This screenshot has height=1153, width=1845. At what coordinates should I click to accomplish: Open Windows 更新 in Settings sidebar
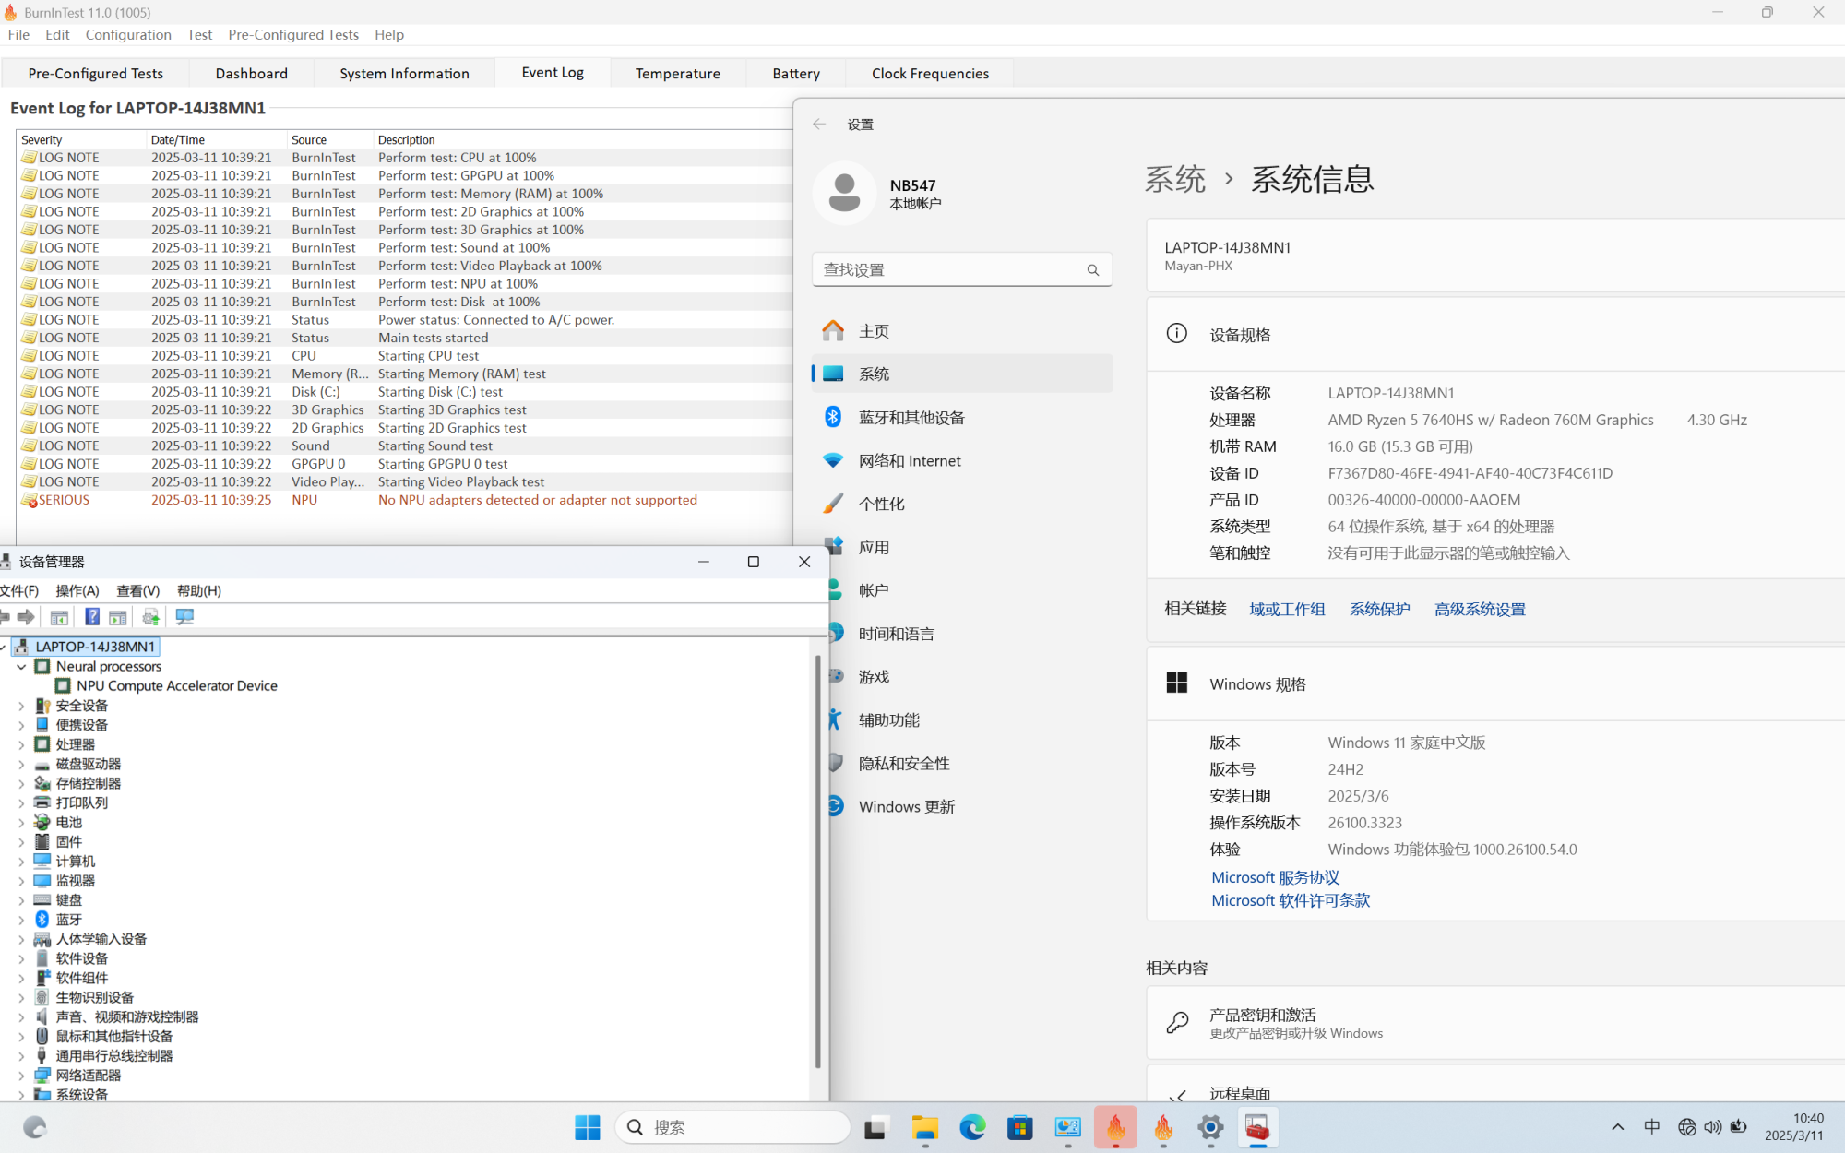point(962,806)
